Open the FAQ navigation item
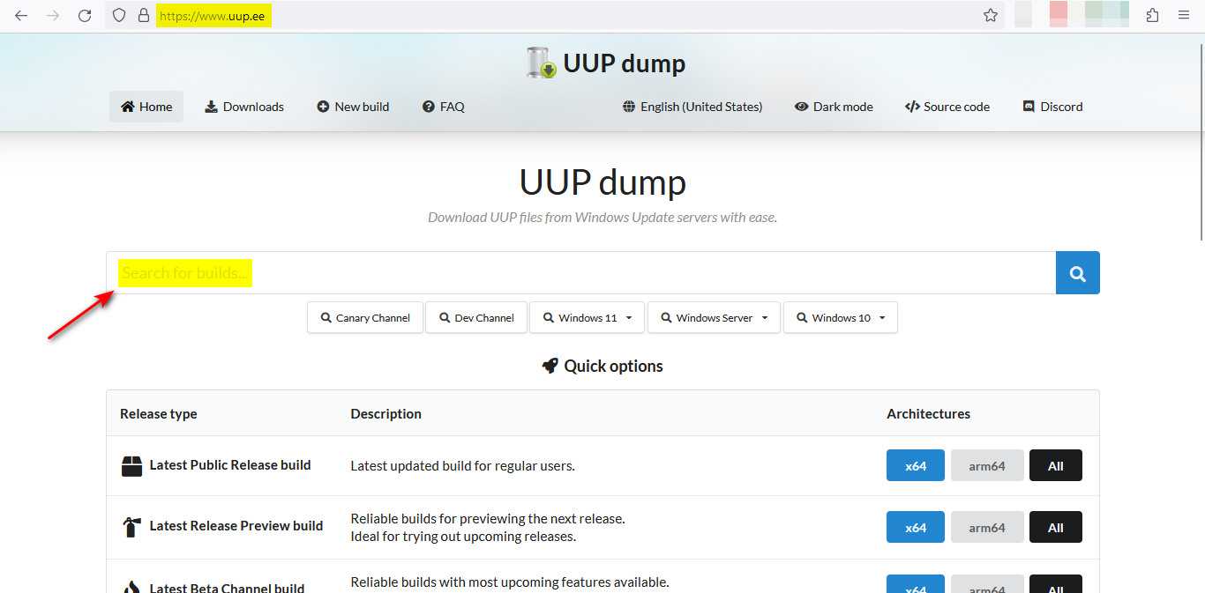Viewport: 1205px width, 593px height. 443,107
